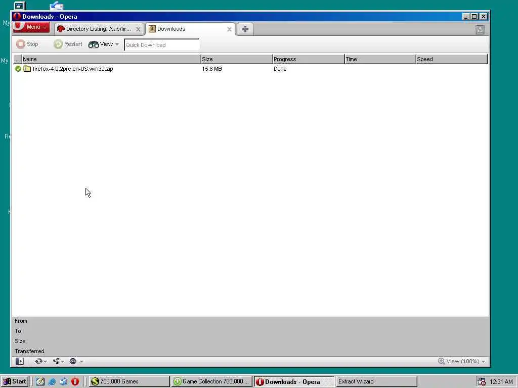The width and height of the screenshot is (518, 388).
Task: Open the Opera Link sync dropdown
Action: tap(41, 361)
